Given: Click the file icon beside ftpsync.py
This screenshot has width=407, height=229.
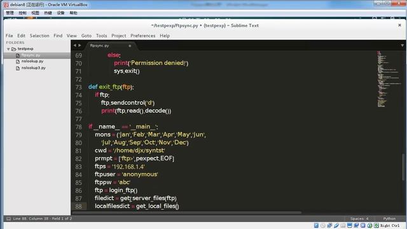Looking at the screenshot, I should click(18, 55).
